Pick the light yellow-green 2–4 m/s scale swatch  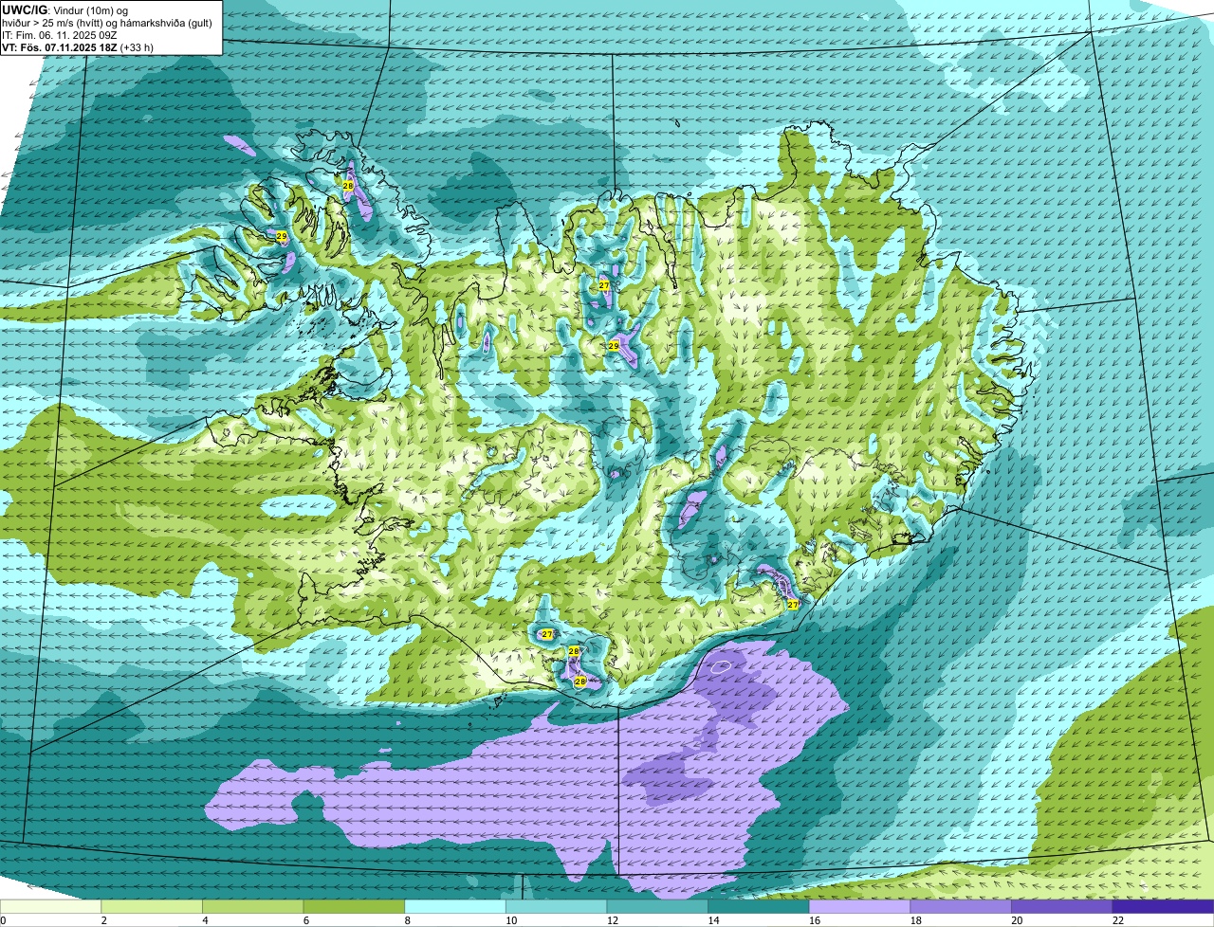(x=152, y=906)
